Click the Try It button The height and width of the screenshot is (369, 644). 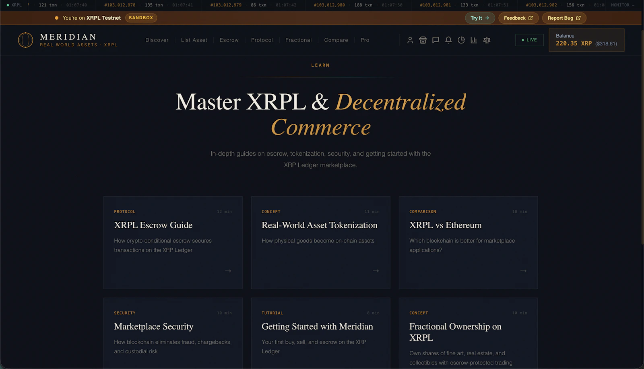[x=479, y=18]
